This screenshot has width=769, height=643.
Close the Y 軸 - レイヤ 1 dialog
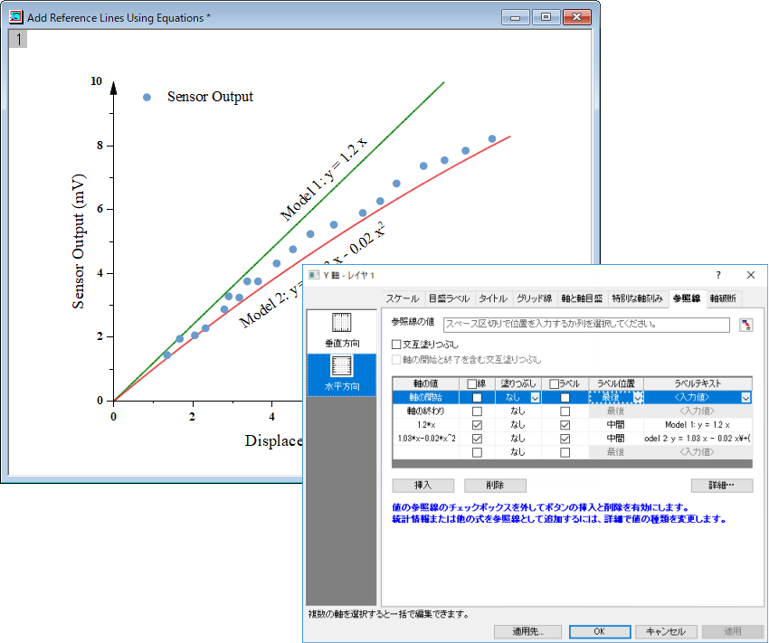(x=750, y=275)
